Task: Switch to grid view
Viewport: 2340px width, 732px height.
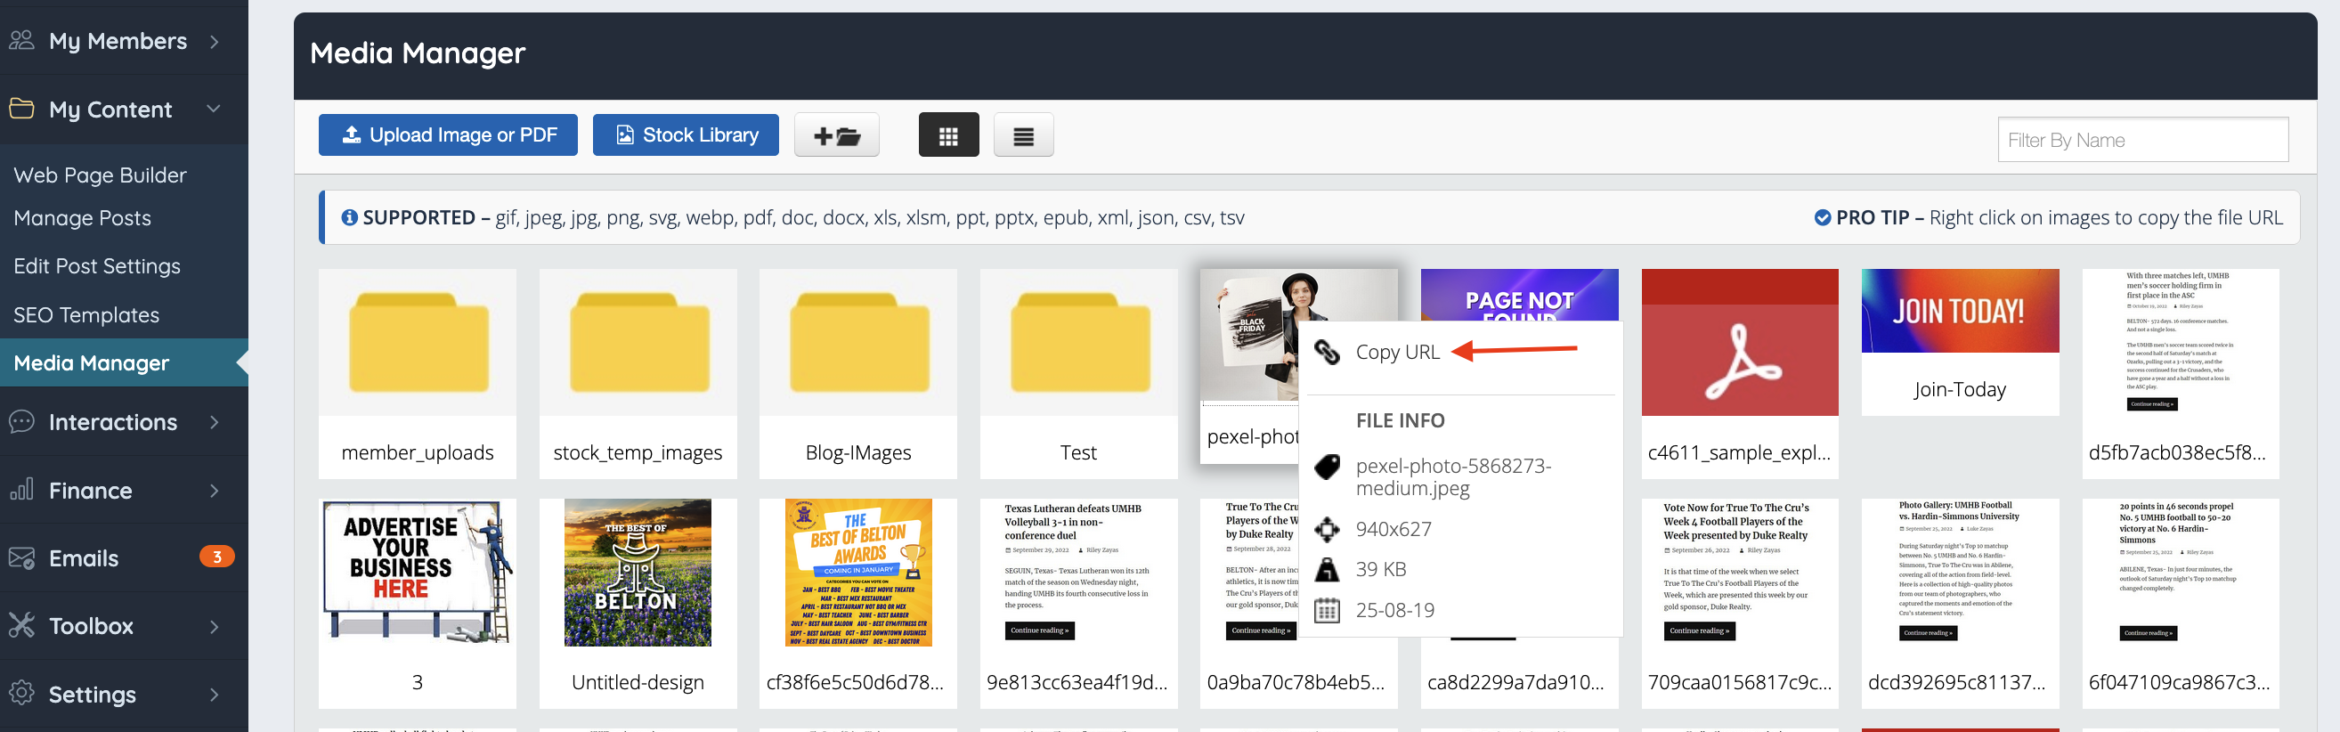Action: tap(948, 135)
